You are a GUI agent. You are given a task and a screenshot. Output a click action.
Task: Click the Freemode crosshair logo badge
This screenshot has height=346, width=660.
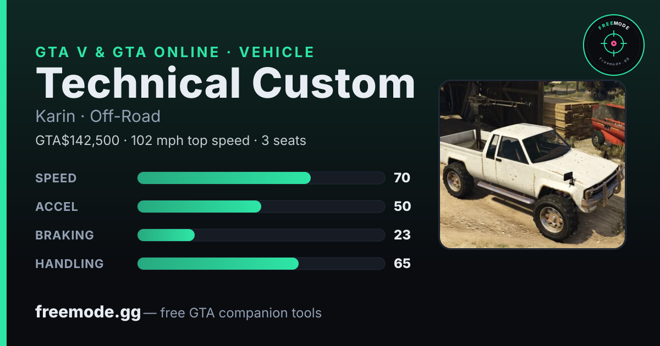pyautogui.click(x=613, y=45)
